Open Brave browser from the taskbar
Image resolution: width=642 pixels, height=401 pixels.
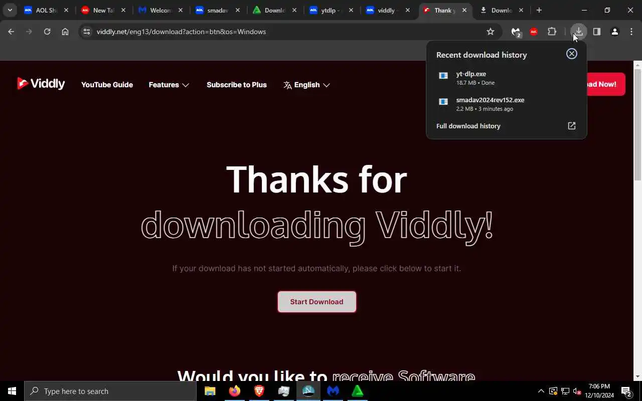pos(259,391)
